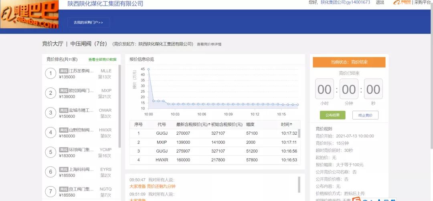Click the Alibaba 采购平台 logo at top right
The width and height of the screenshot is (433, 201).
403,2
